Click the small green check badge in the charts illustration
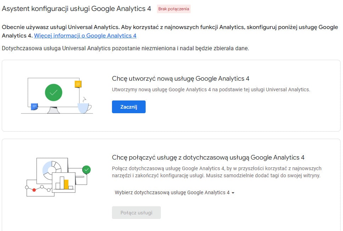This screenshot has height=231, width=343. tap(86, 169)
